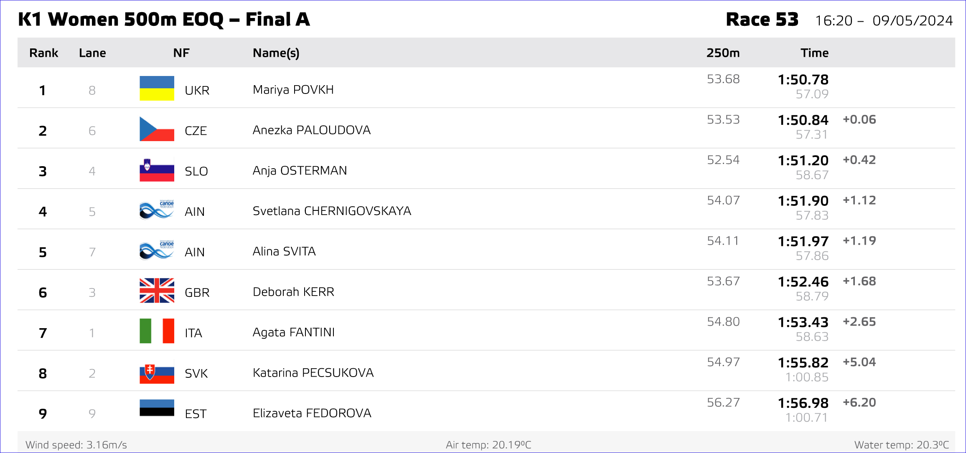The image size is (966, 453).
Task: Click winning time 1:50.78
Action: 803,79
